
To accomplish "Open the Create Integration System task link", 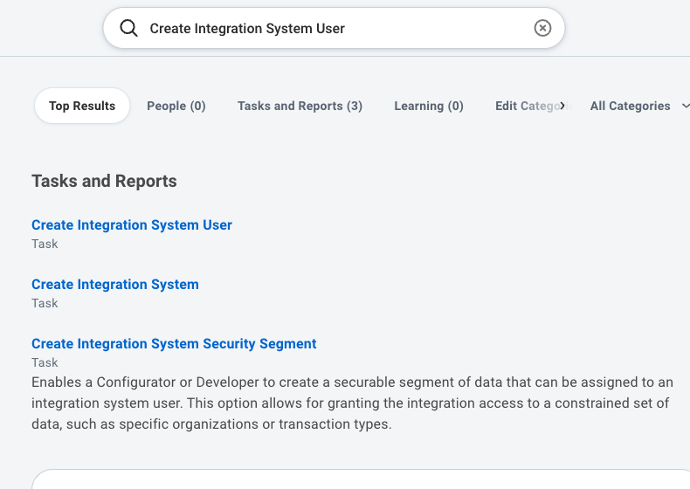I will pos(114,285).
